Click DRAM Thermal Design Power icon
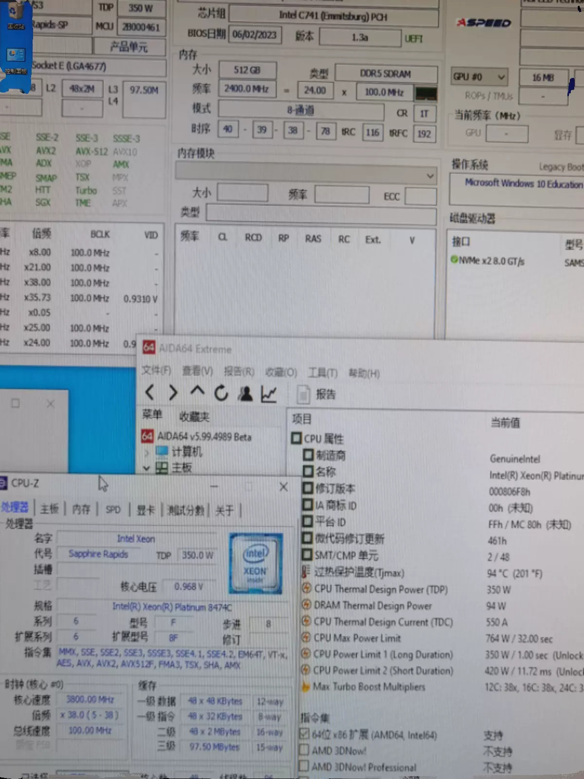 click(306, 605)
